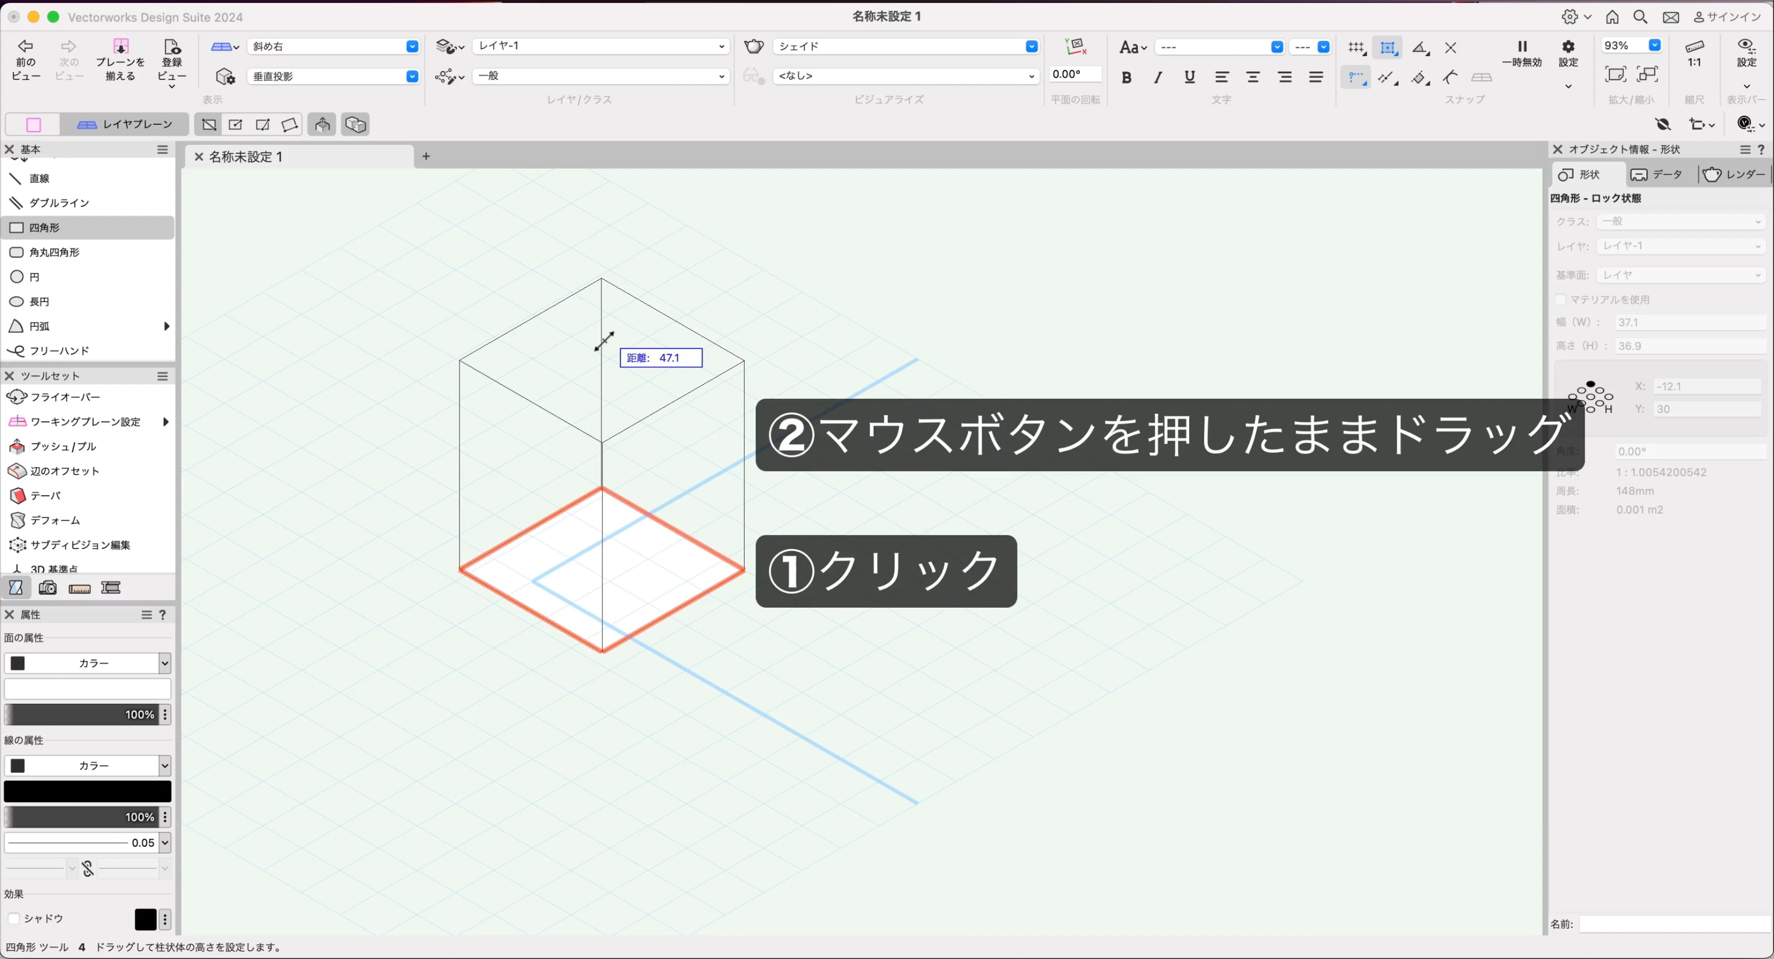
Task: Expand the 円弧 arc tool flyout
Action: 166,326
